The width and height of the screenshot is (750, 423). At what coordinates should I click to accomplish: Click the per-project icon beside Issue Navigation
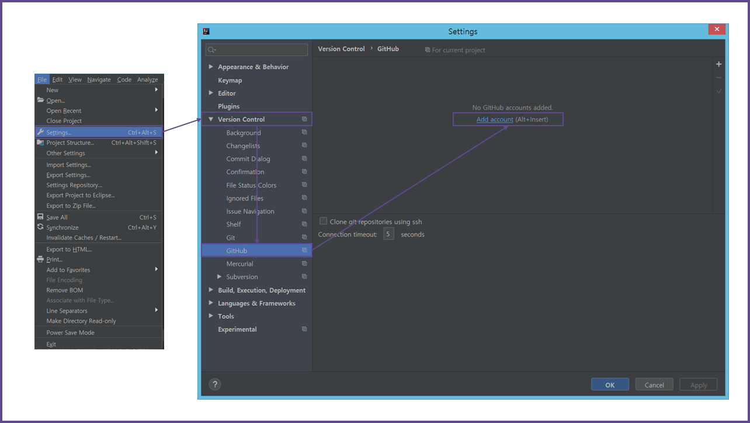tap(304, 211)
